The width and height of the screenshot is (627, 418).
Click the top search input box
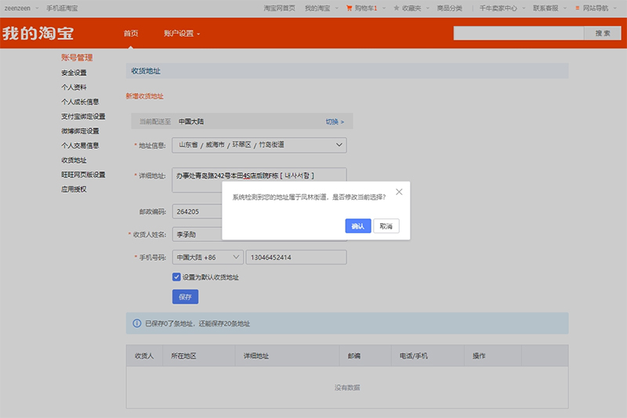tap(519, 33)
